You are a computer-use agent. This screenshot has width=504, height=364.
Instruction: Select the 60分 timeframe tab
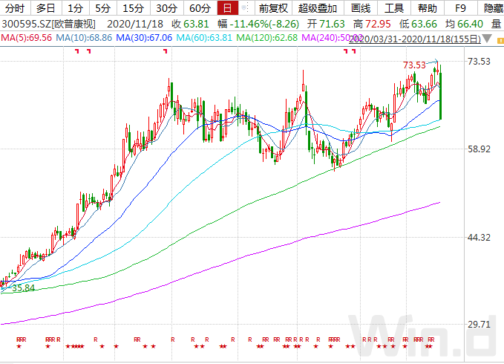tap(200, 9)
